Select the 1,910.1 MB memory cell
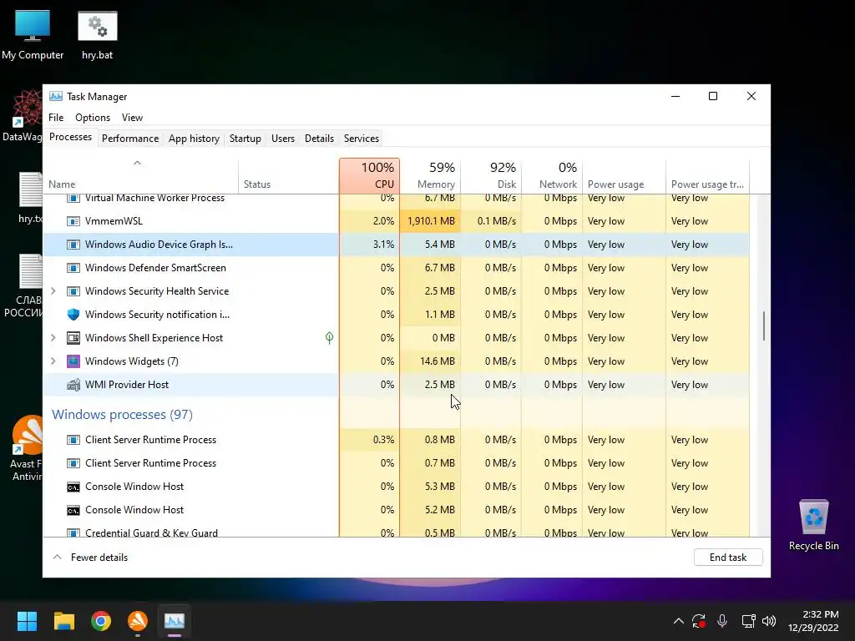The height and width of the screenshot is (641, 855). (430, 221)
